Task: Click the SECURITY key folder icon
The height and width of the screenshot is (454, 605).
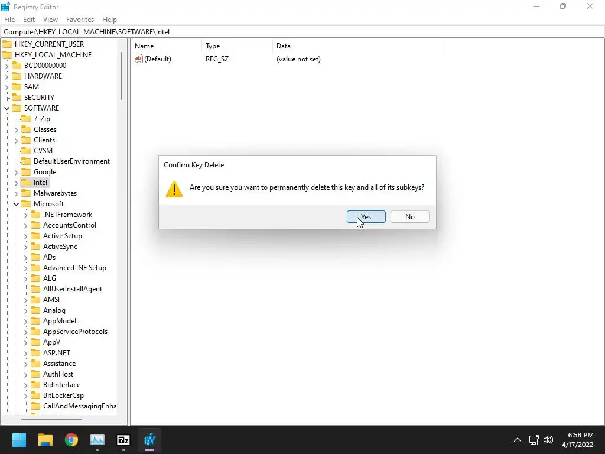Action: click(x=17, y=98)
